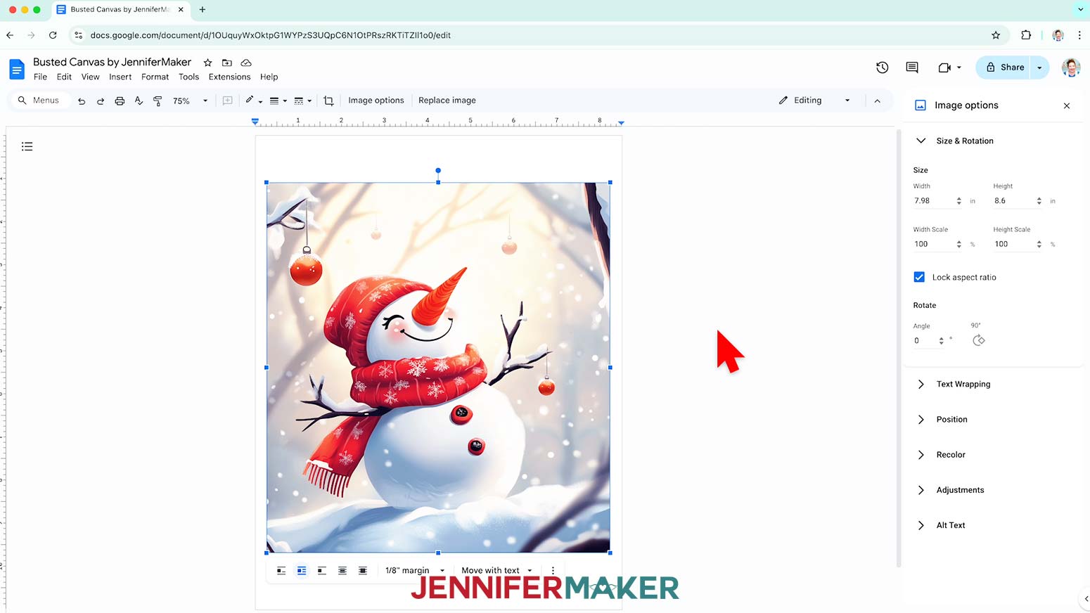The height and width of the screenshot is (613, 1090).
Task: Collapse the Size & Rotation section
Action: click(x=921, y=141)
